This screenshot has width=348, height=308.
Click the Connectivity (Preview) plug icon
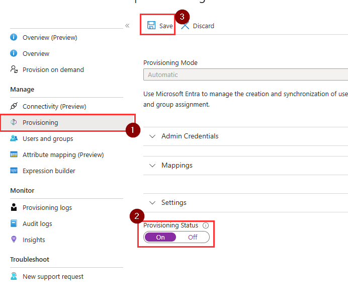pyautogui.click(x=14, y=106)
